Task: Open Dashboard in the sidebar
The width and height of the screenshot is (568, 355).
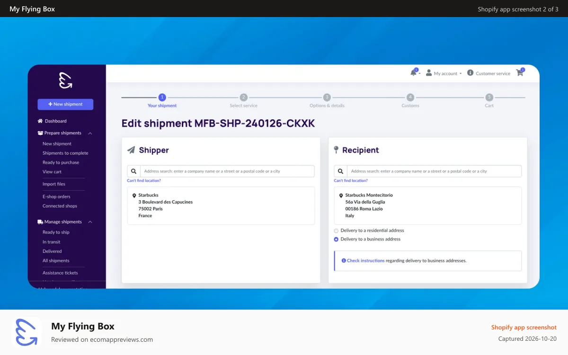Action: (56, 121)
